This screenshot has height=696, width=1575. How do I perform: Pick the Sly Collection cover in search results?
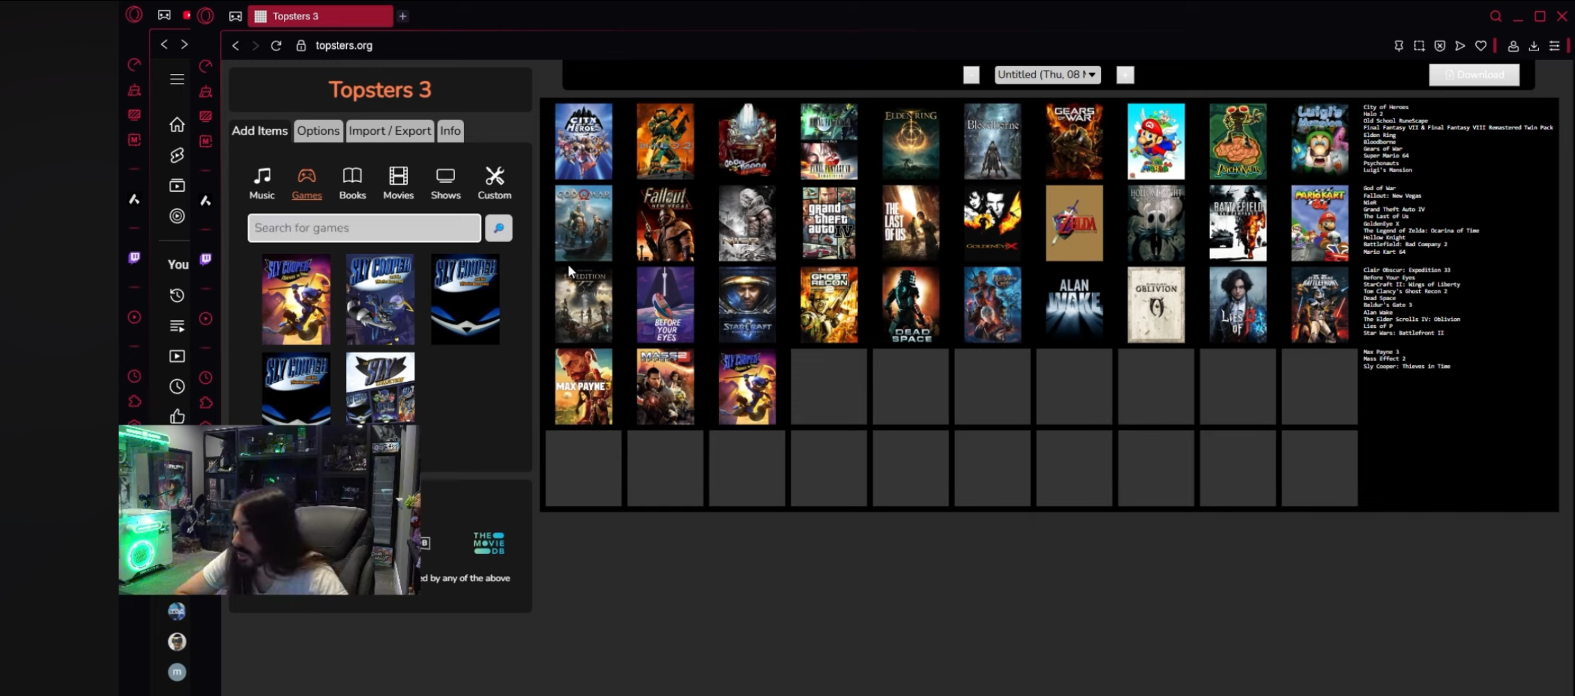click(380, 387)
